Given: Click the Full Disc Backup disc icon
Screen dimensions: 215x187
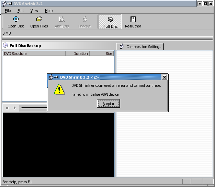Looking at the screenshot, I should point(5,45).
